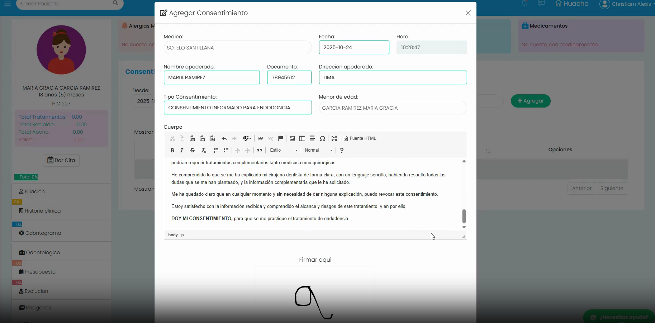Screen dimensions: 655x323
Task: Open the Estilo styles dropdown
Action: point(284,150)
